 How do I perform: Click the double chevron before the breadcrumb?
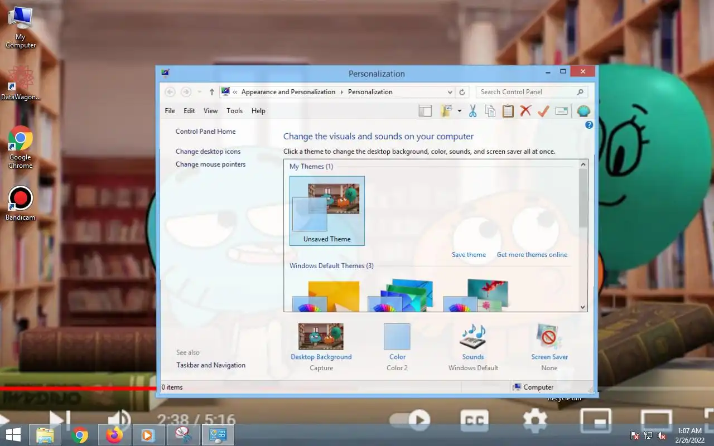[x=235, y=92]
